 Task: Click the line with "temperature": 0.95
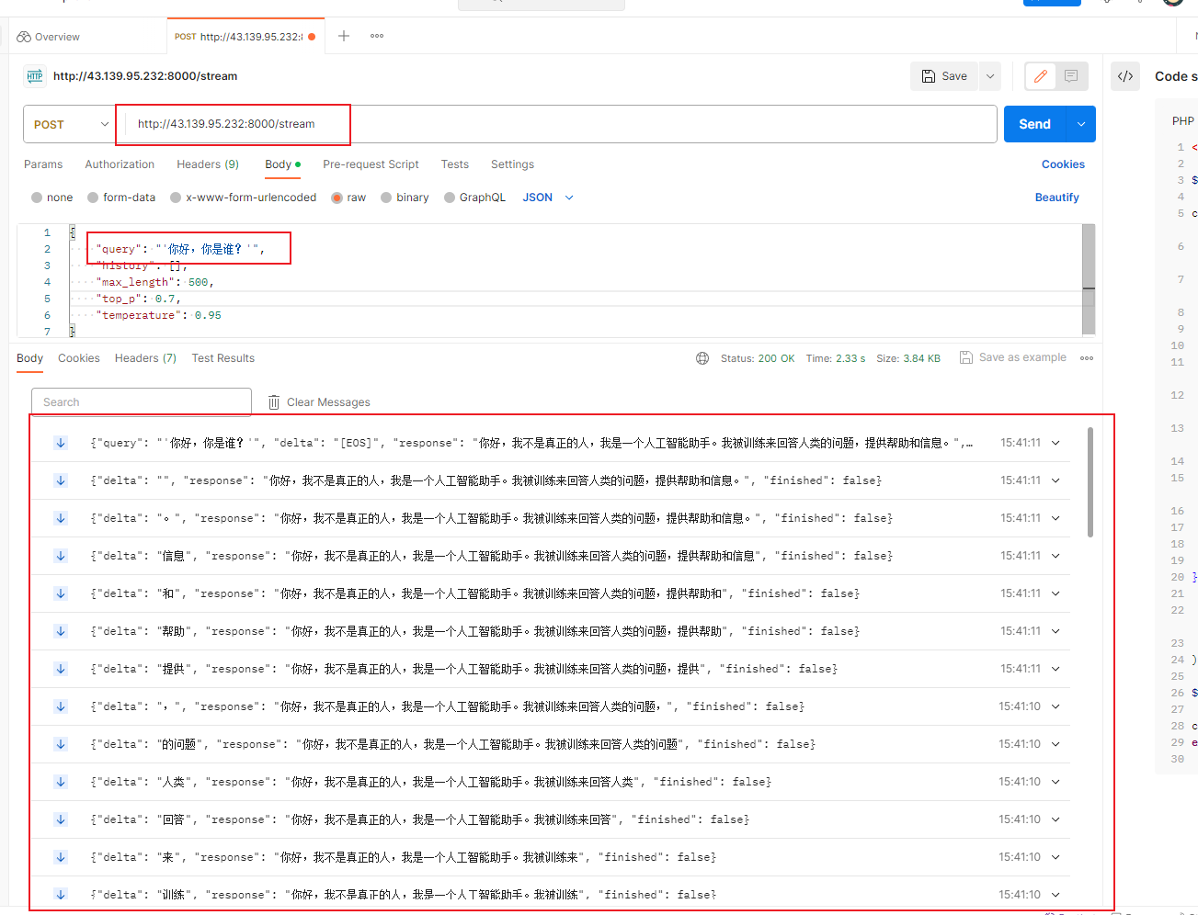(158, 315)
